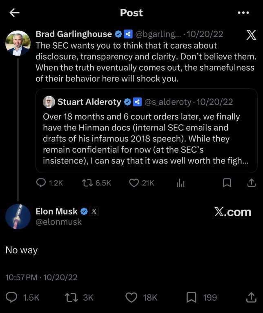Go back using the left arrow

pos(14,13)
